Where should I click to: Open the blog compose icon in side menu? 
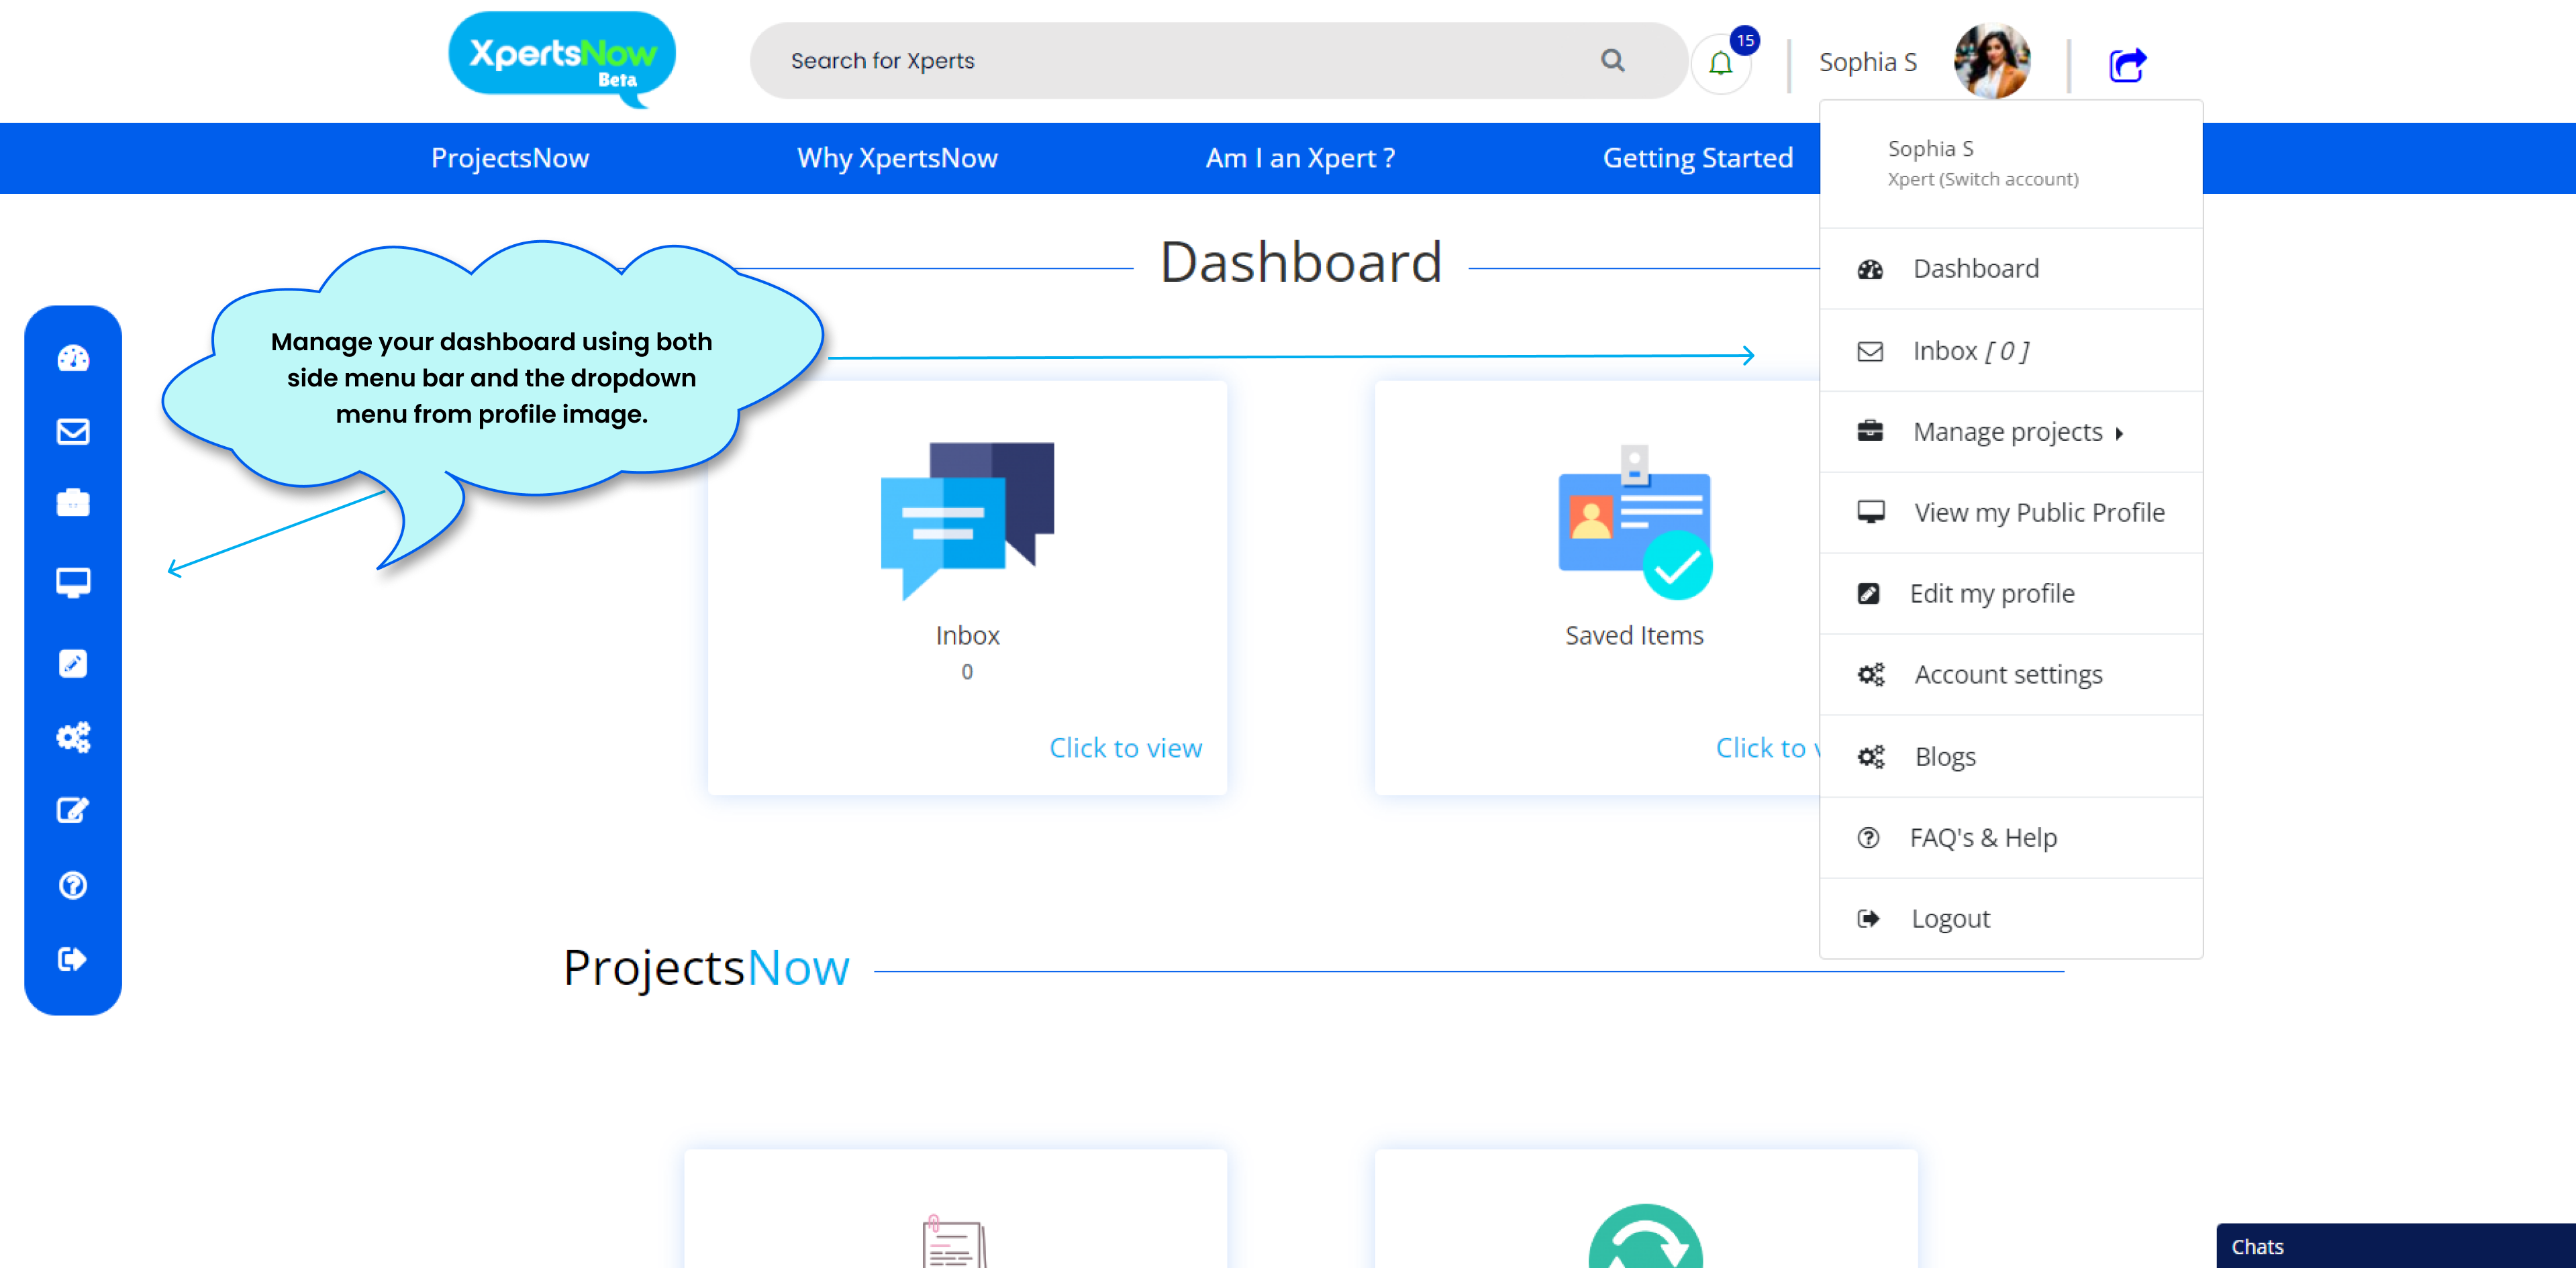tap(73, 810)
